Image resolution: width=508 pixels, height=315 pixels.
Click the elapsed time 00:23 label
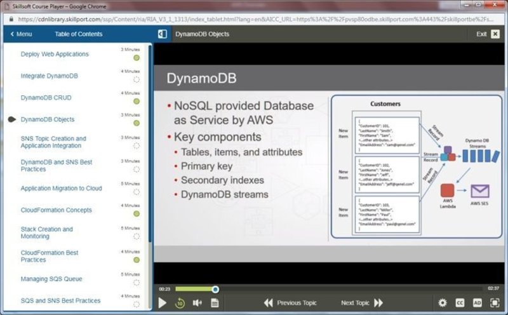pos(164,289)
